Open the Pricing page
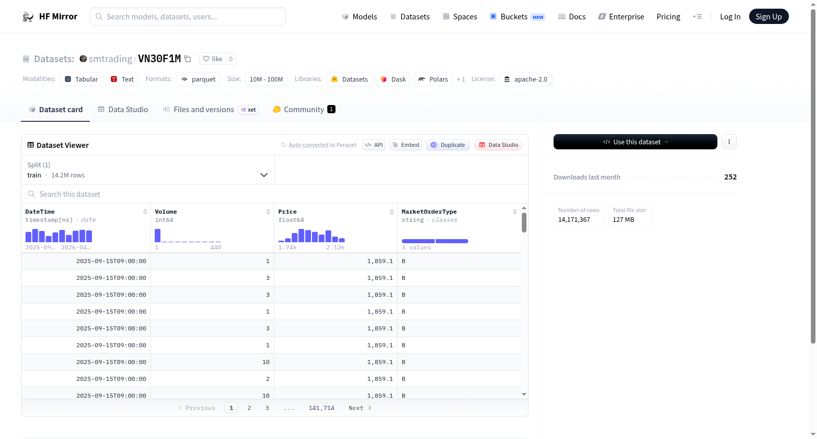817x439 pixels. (668, 16)
